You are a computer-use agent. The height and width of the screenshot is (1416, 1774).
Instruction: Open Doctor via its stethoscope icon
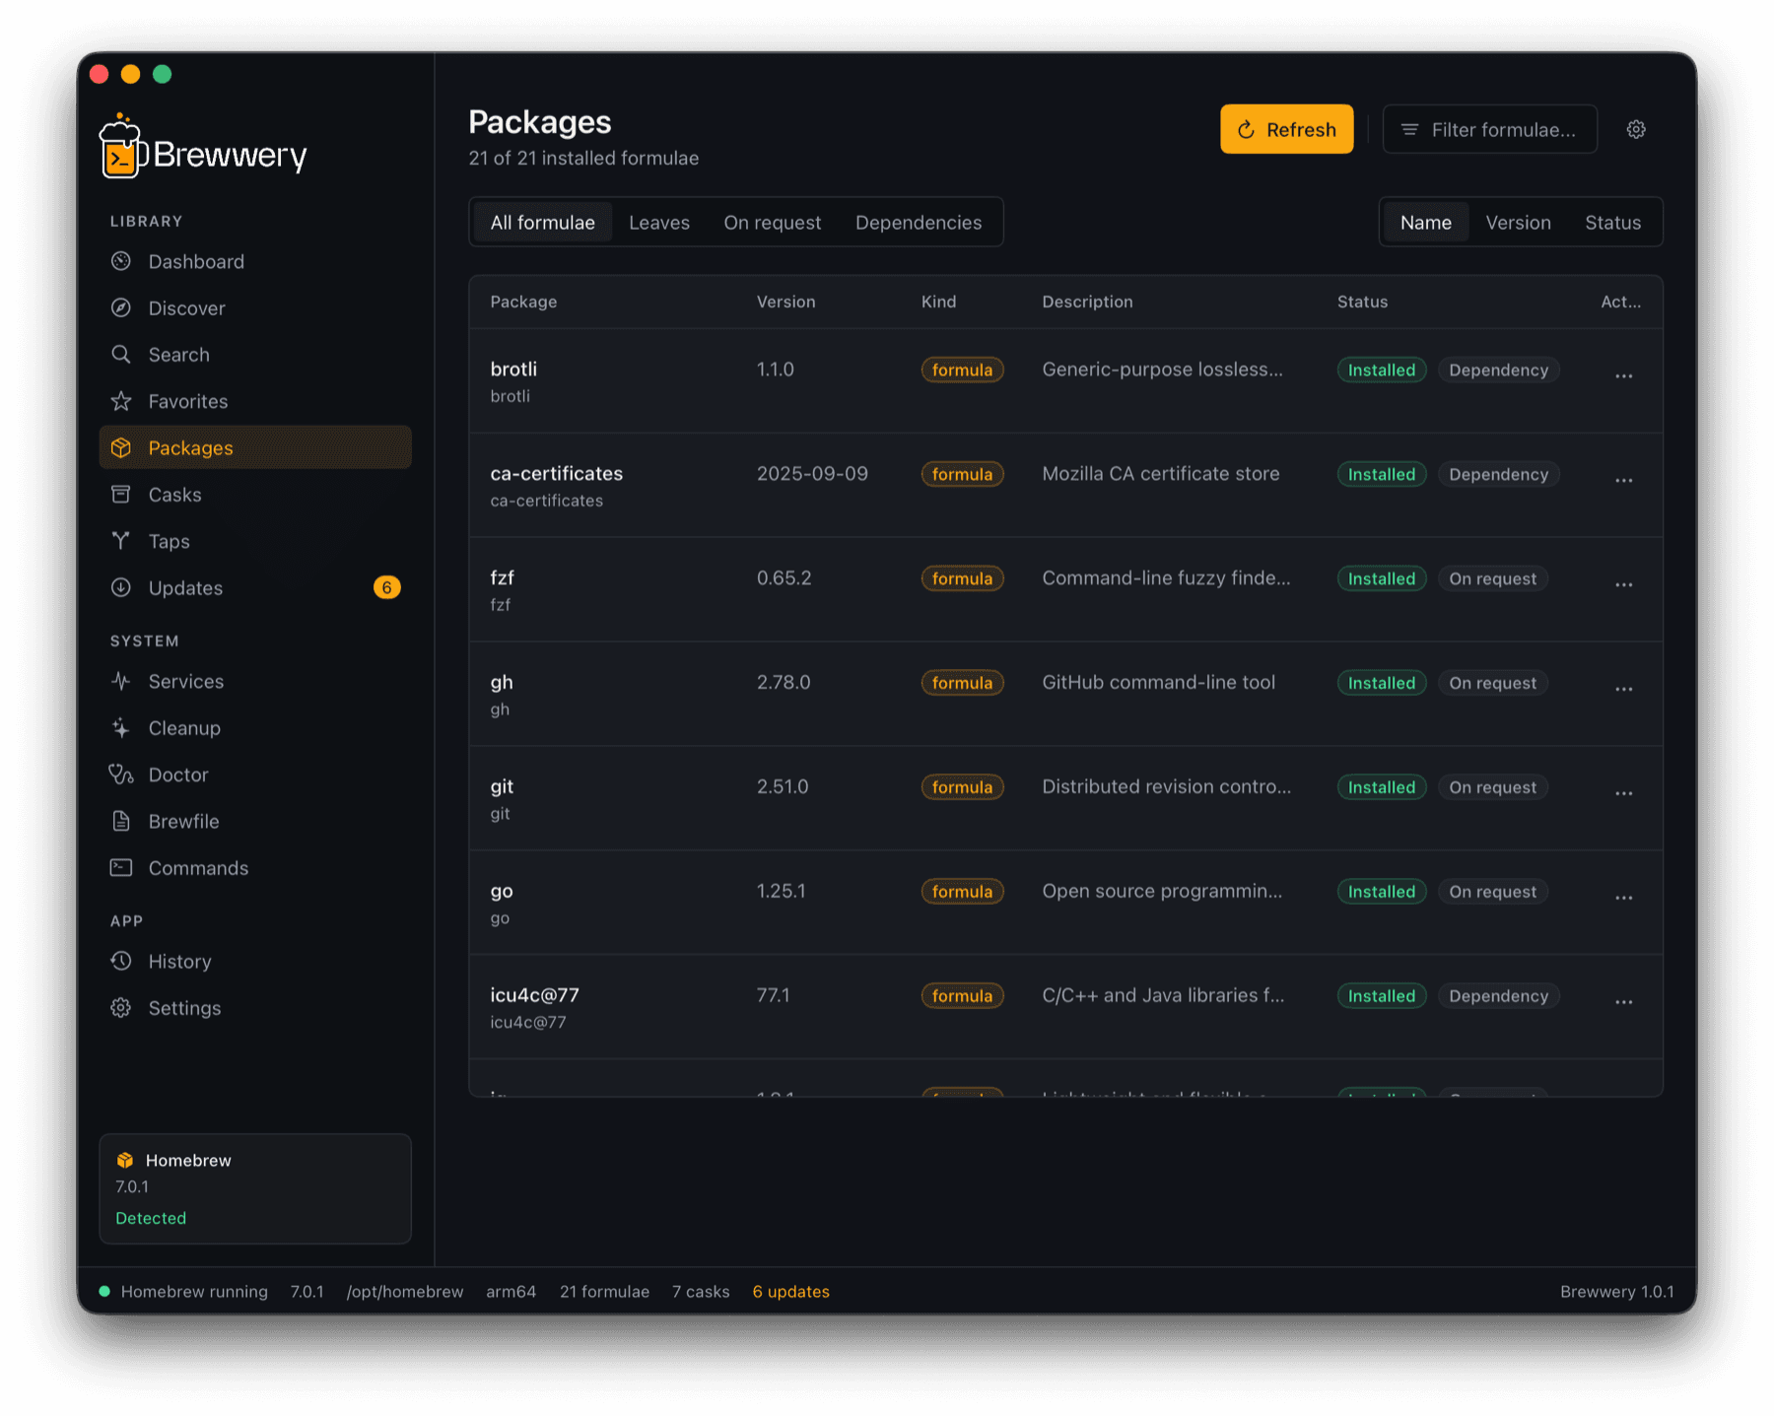(121, 775)
